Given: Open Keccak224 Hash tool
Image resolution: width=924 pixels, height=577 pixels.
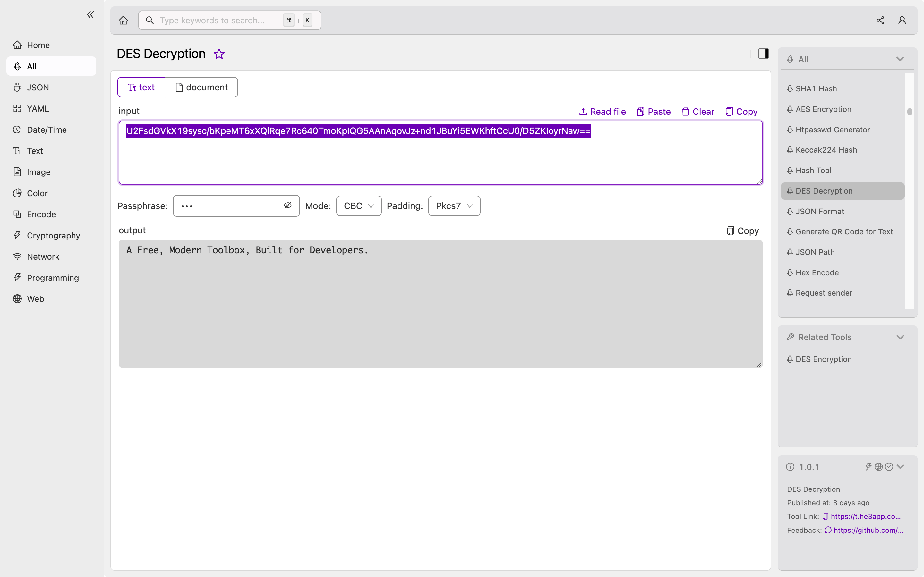Looking at the screenshot, I should click(843, 150).
